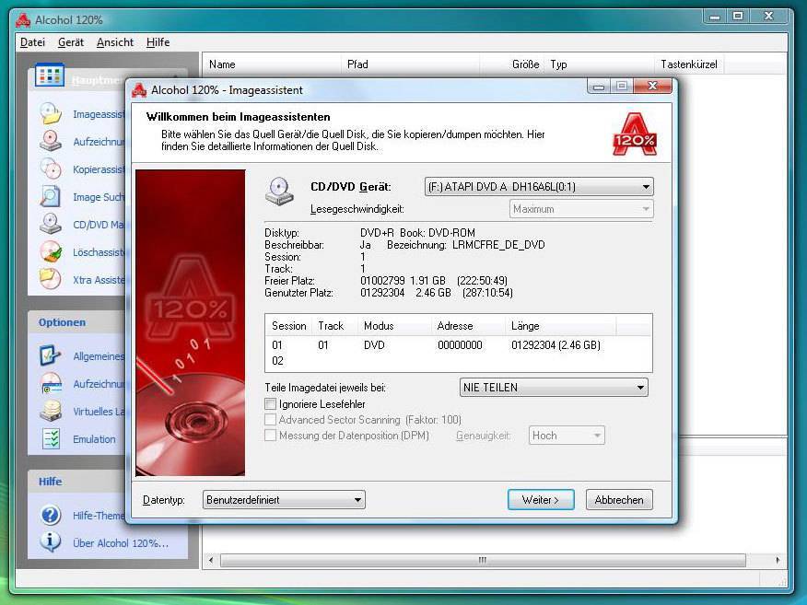The image size is (807, 605).
Task: Click the Emulation checklist icon
Action: point(51,439)
